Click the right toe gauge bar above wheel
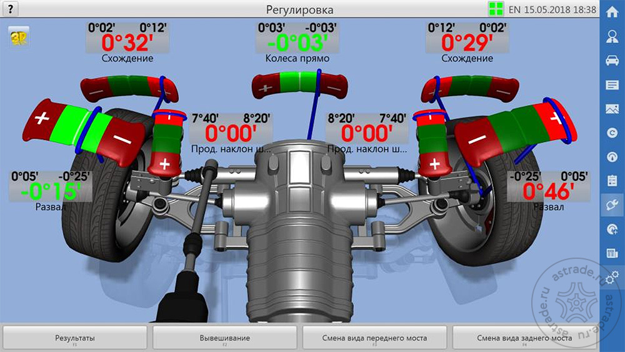625x352 pixels. [471, 88]
